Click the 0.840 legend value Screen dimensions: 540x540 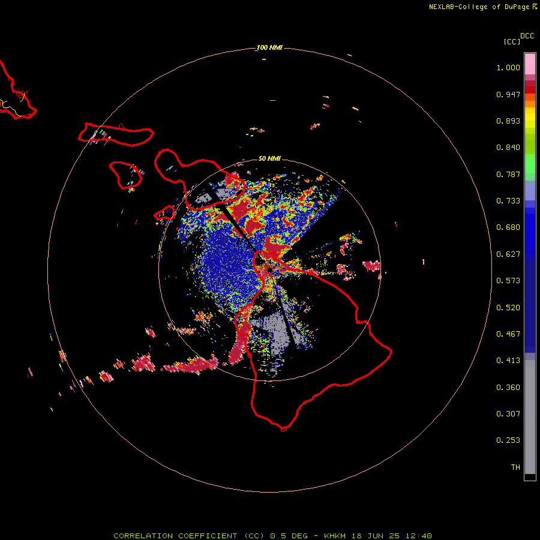(508, 148)
